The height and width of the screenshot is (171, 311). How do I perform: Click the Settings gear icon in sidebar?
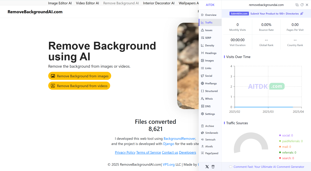[202, 114]
